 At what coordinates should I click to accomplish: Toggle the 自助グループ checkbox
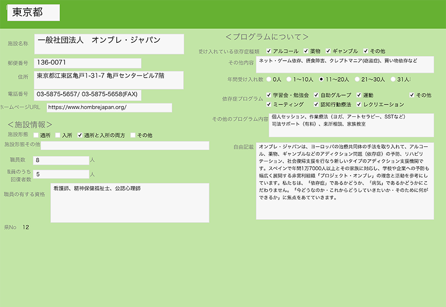316,95
